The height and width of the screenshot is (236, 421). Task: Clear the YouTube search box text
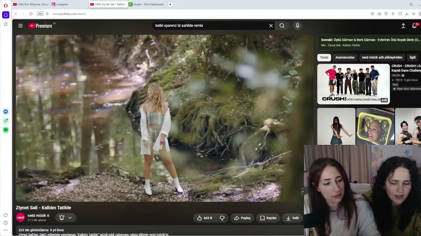271,26
